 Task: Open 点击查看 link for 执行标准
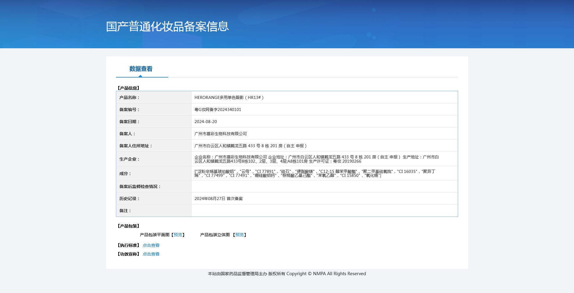click(151, 245)
